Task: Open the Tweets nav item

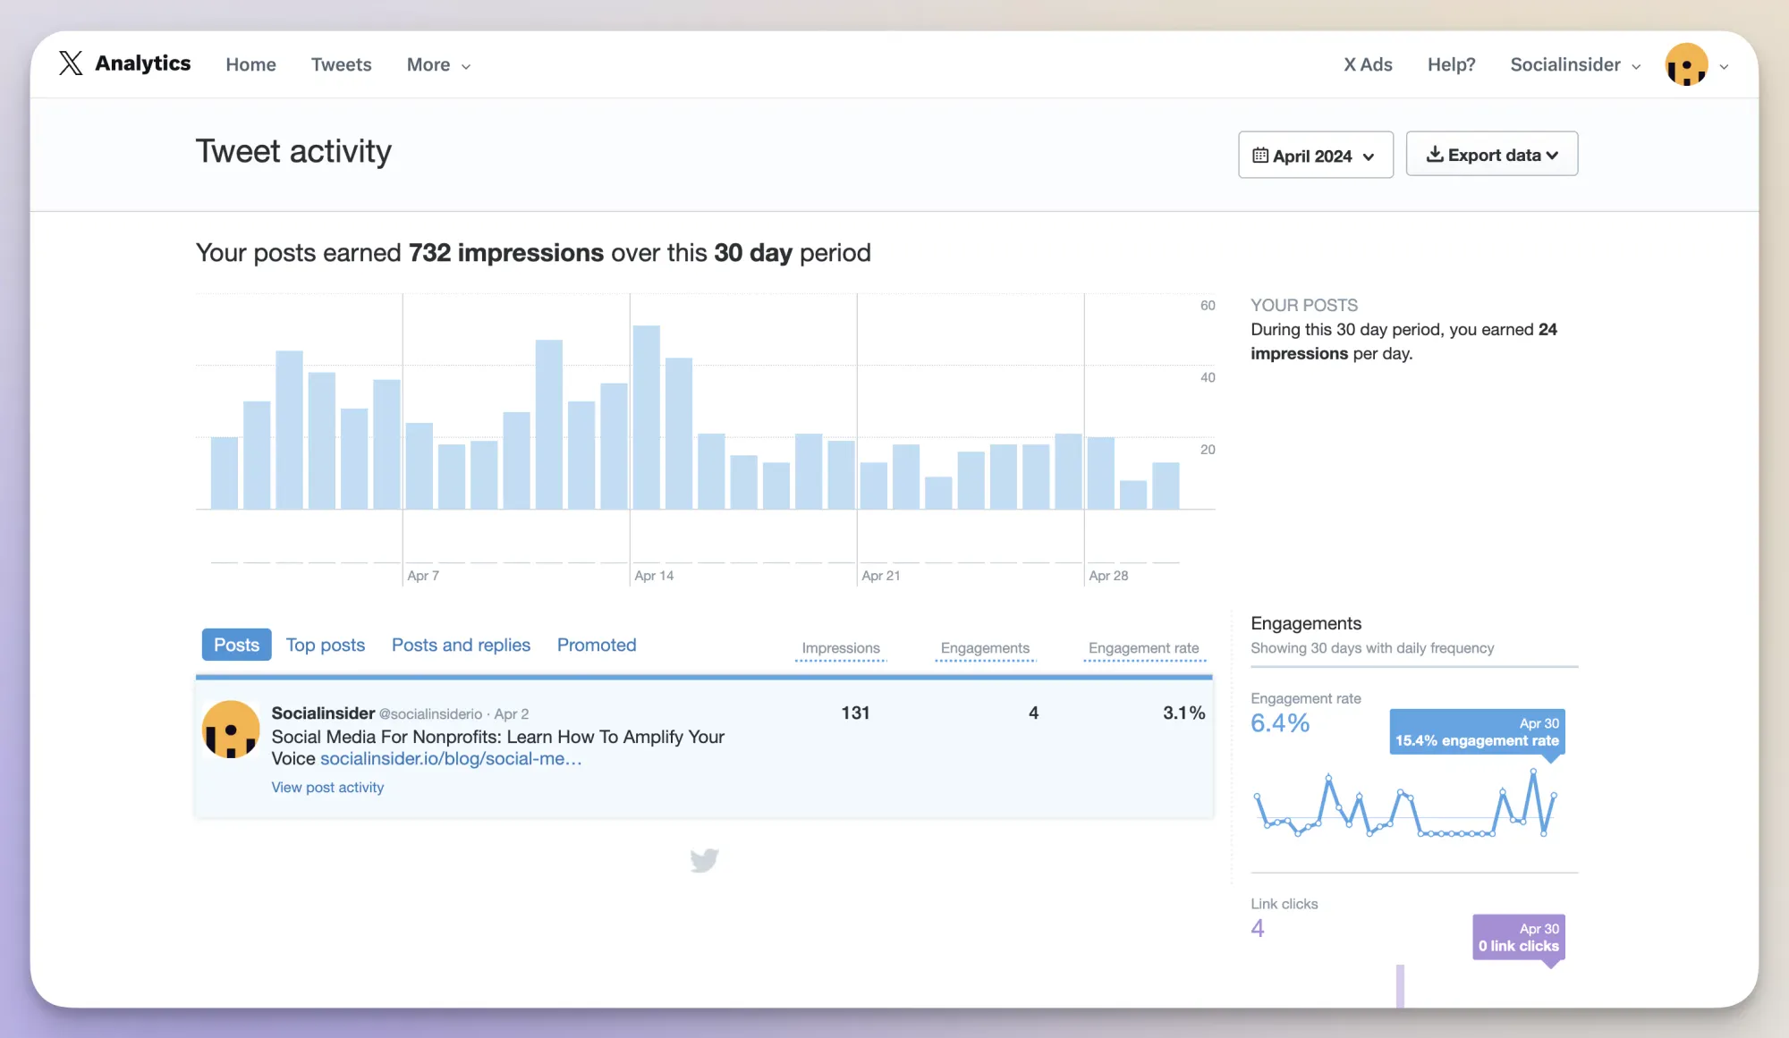Action: (341, 64)
